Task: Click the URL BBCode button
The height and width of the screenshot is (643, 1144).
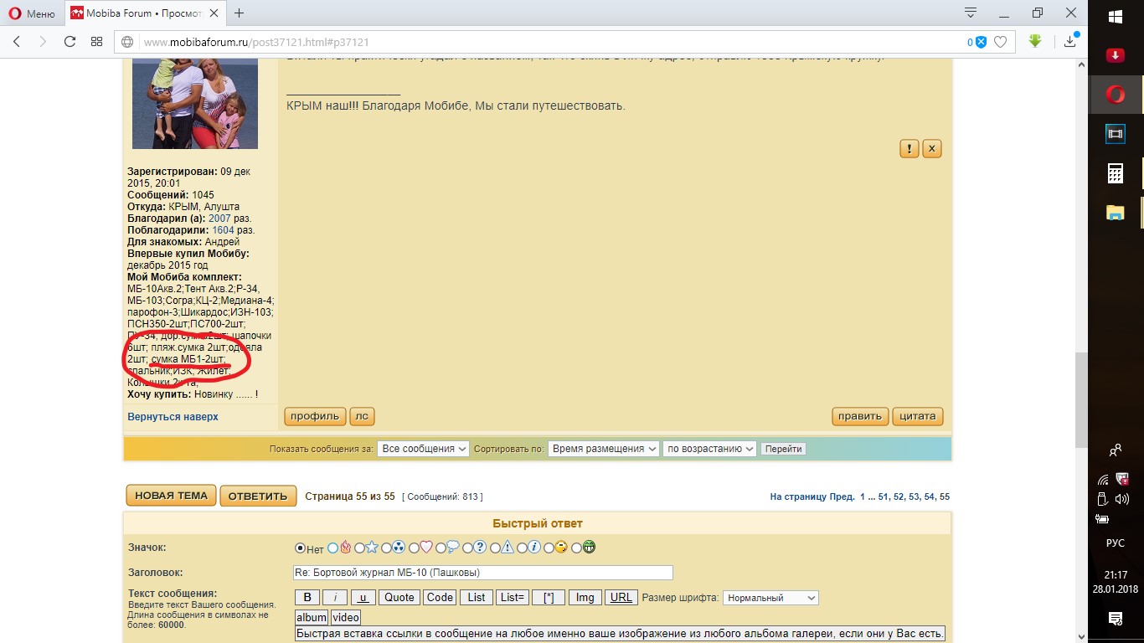Action: pos(621,597)
